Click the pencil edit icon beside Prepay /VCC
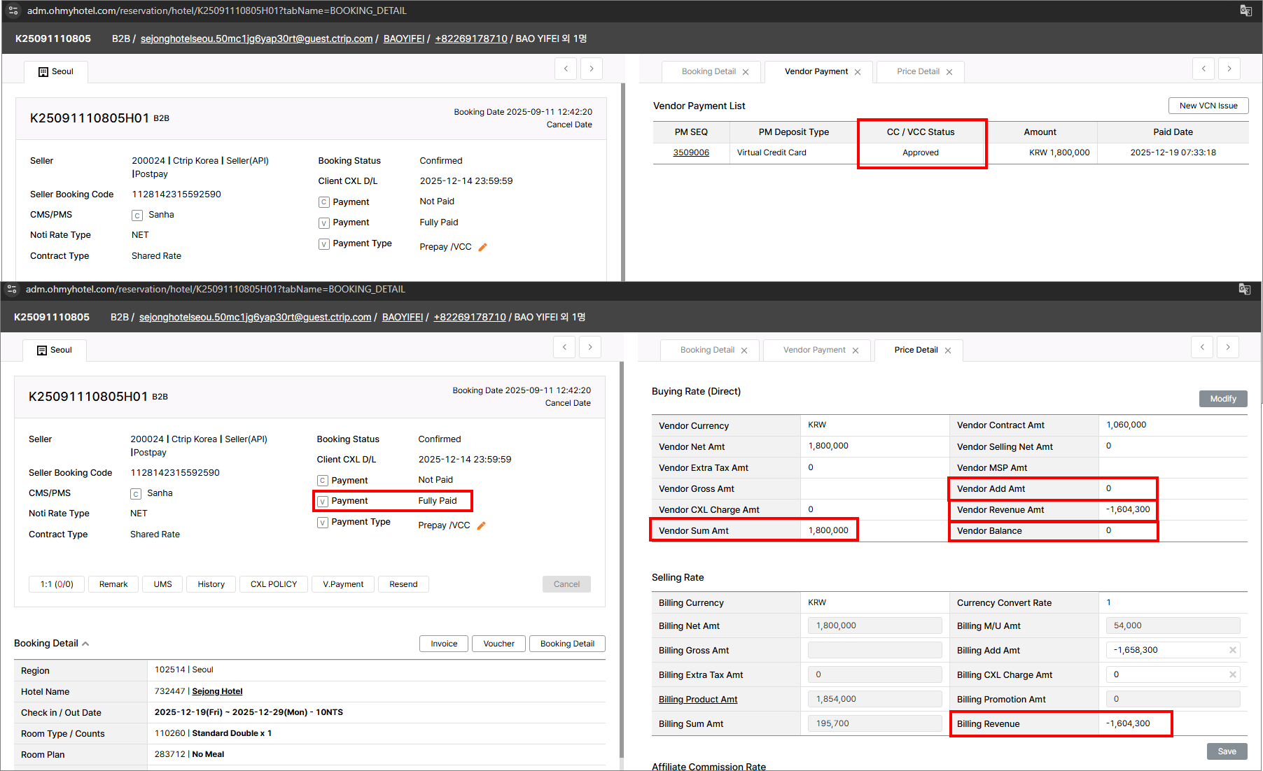The height and width of the screenshot is (771, 1263). point(482,525)
